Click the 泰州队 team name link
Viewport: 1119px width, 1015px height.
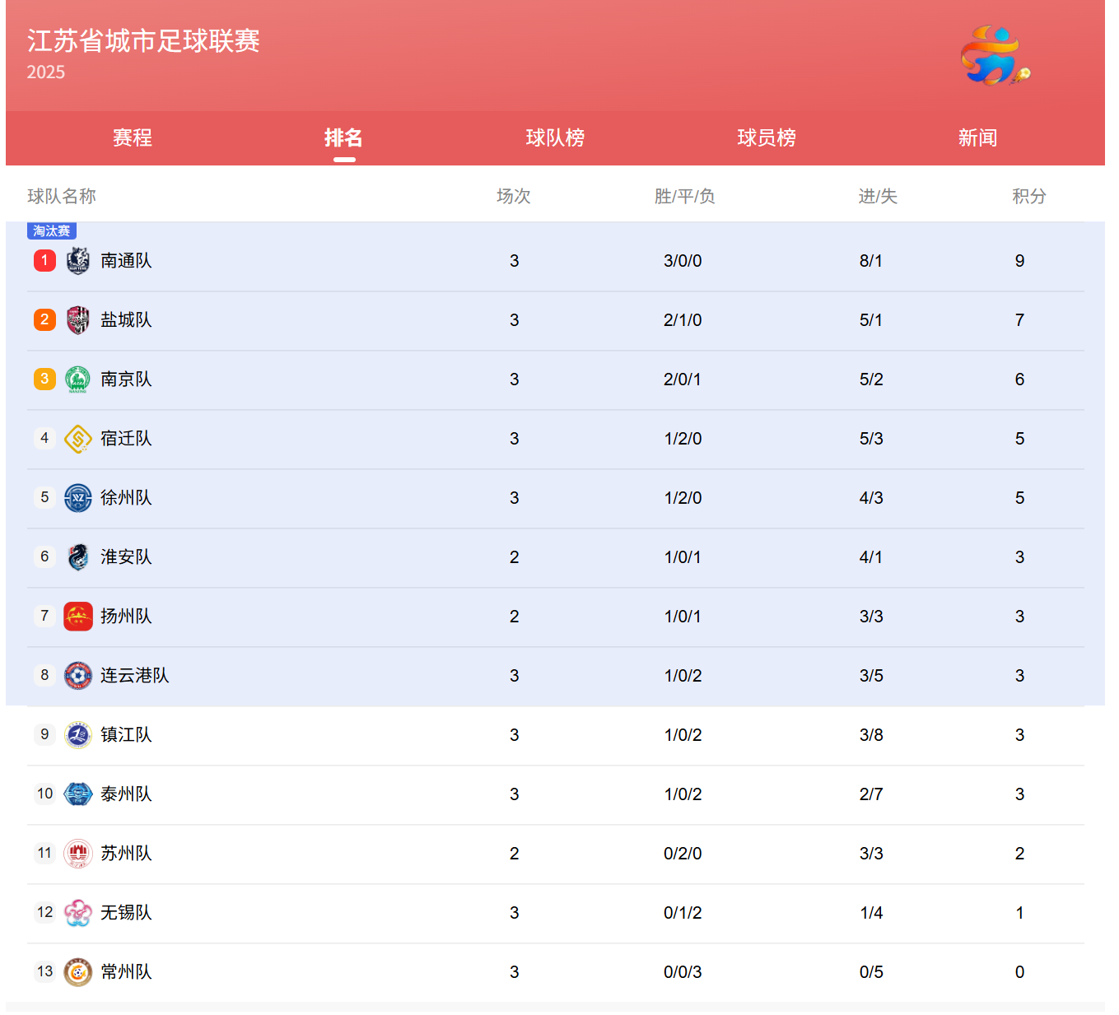tap(126, 794)
